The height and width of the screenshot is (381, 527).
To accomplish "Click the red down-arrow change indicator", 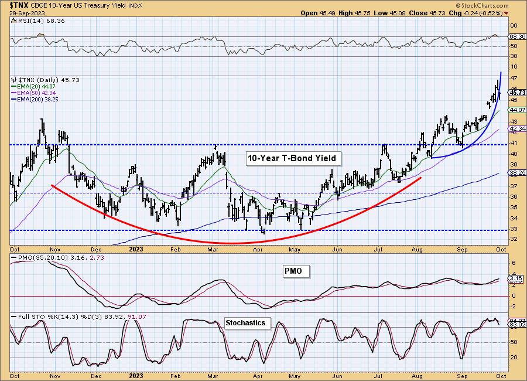I will (x=507, y=13).
